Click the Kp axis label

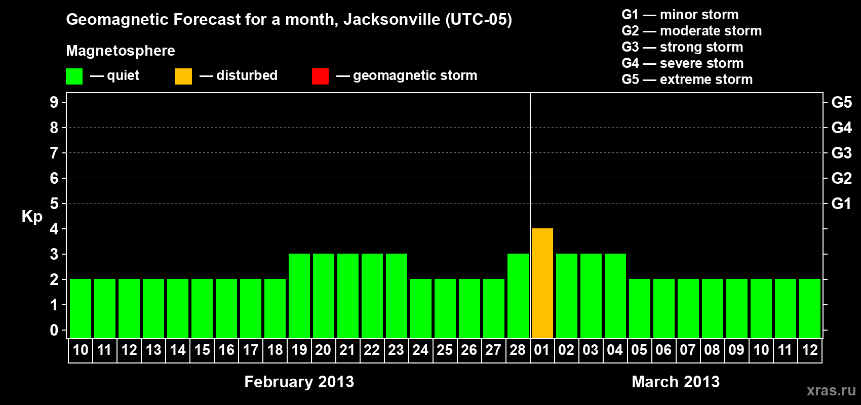pyautogui.click(x=32, y=217)
